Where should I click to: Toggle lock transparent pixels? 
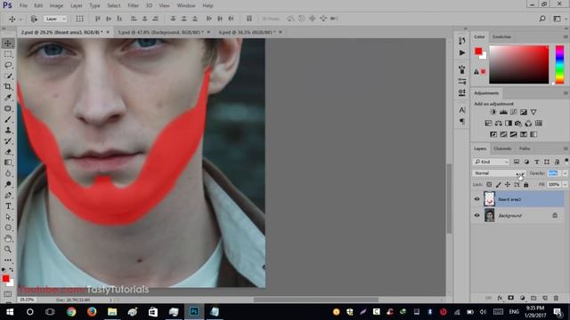tap(489, 185)
